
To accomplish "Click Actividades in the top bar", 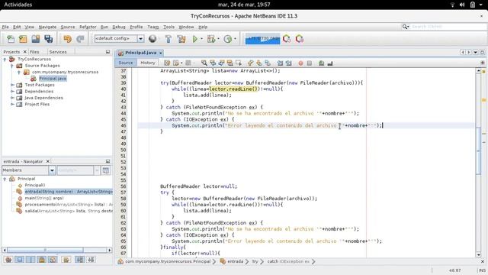I will click(18, 5).
